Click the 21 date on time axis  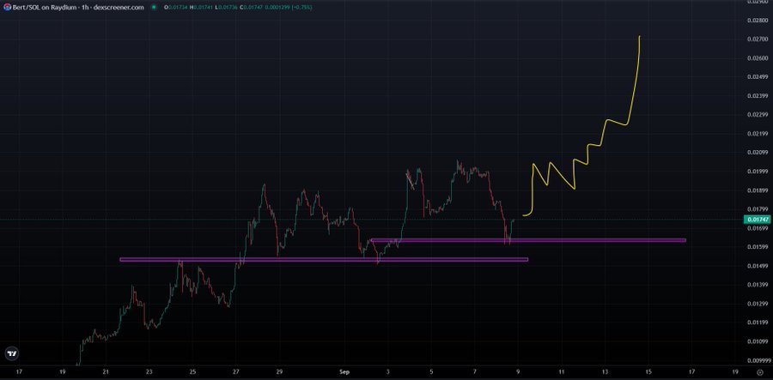106,371
